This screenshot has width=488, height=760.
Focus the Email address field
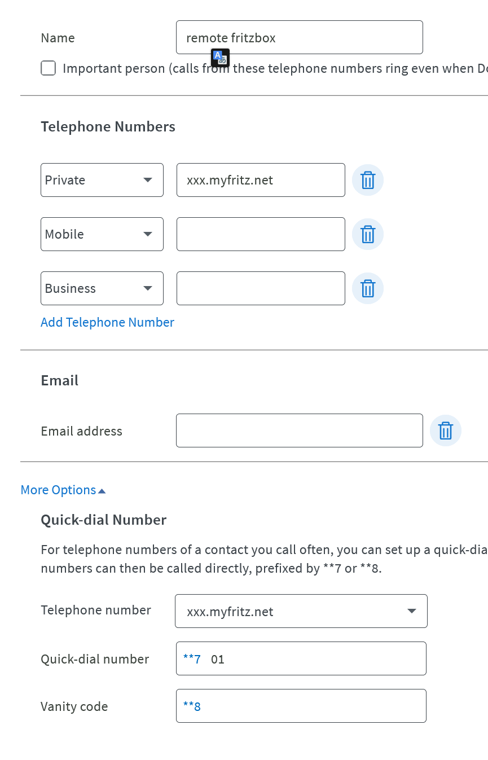tap(299, 430)
